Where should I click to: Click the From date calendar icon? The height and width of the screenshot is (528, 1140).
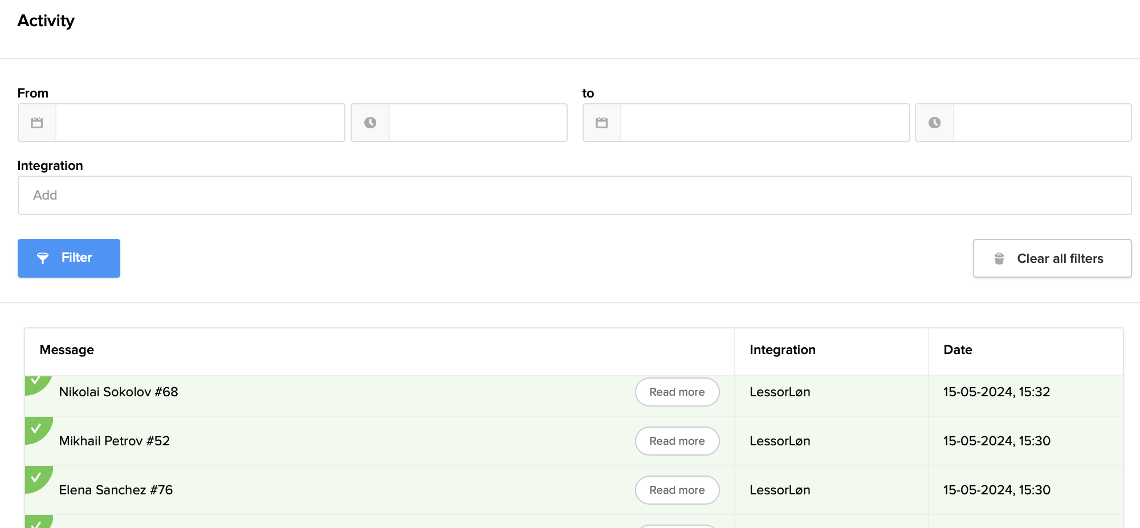[x=37, y=123]
